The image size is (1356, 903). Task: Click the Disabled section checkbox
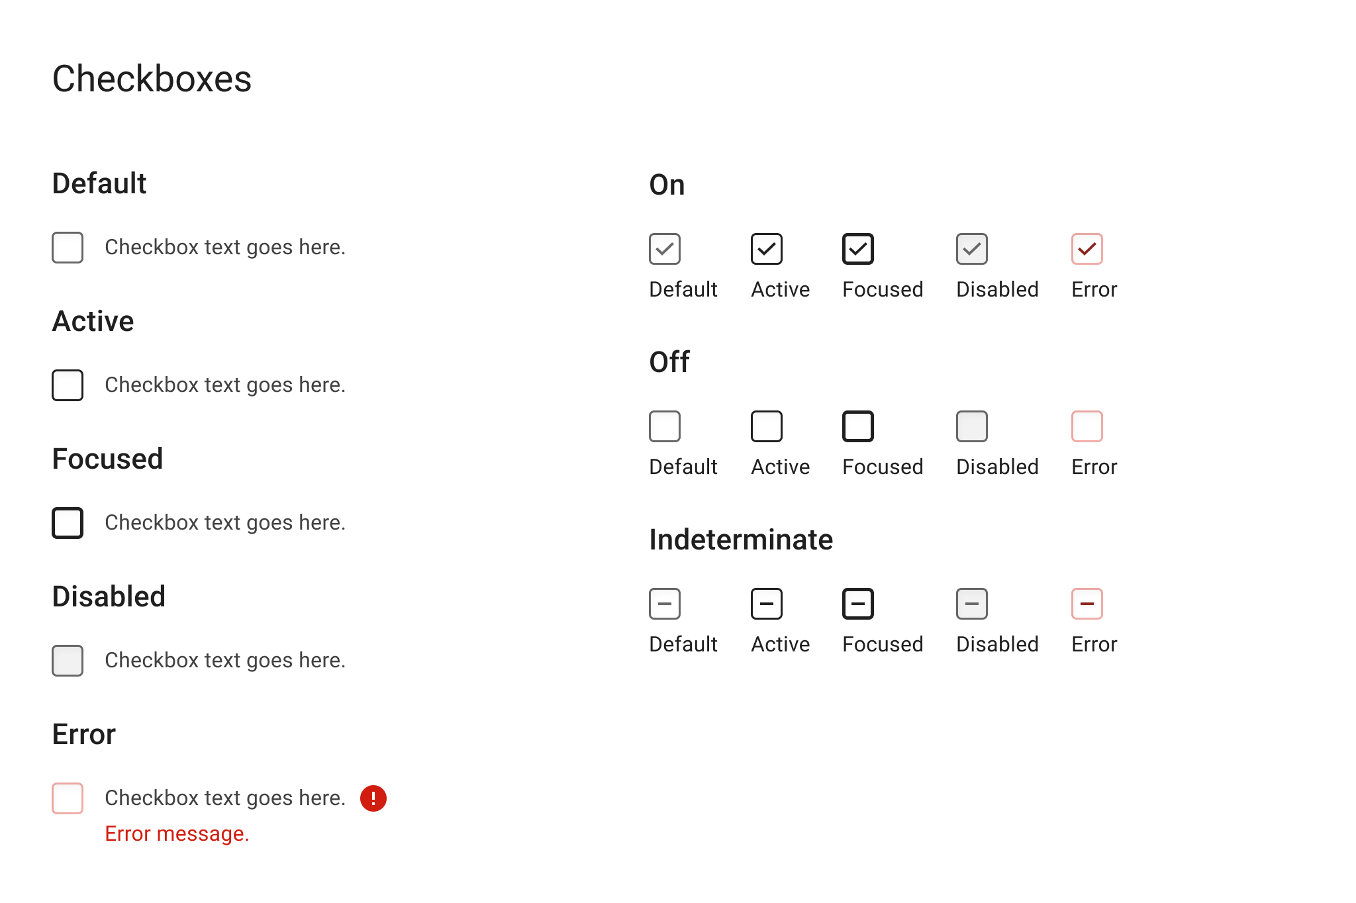click(x=68, y=661)
